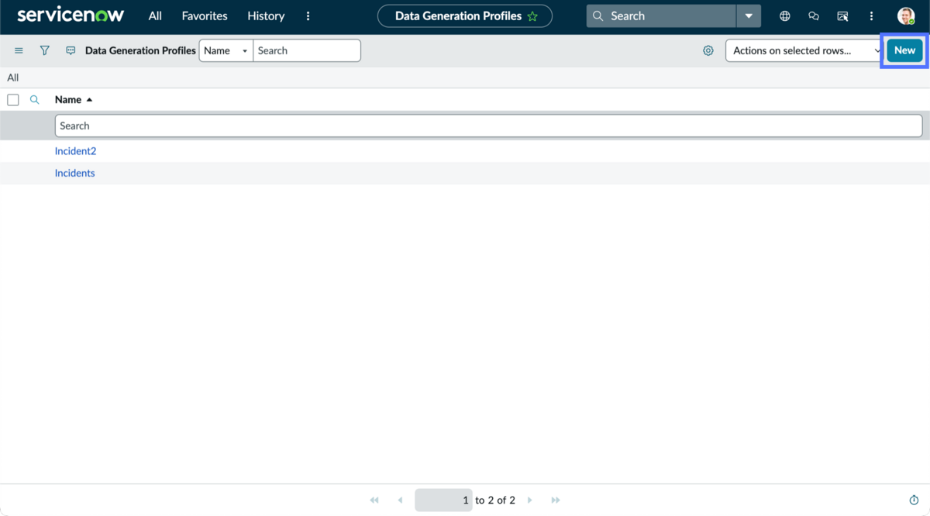Open Actions on selected rows dropdown
The image size is (930, 516).
click(804, 50)
